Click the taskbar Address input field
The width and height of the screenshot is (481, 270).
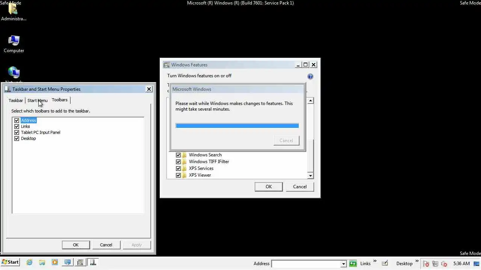pos(306,264)
